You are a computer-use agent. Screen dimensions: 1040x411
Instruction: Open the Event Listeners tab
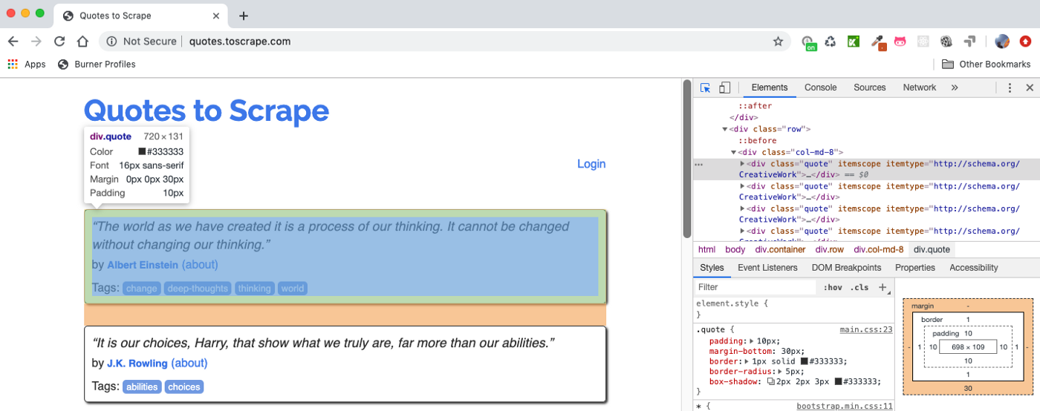coord(767,268)
